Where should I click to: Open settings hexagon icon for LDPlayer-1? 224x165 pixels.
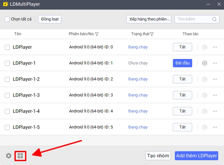click(204, 63)
